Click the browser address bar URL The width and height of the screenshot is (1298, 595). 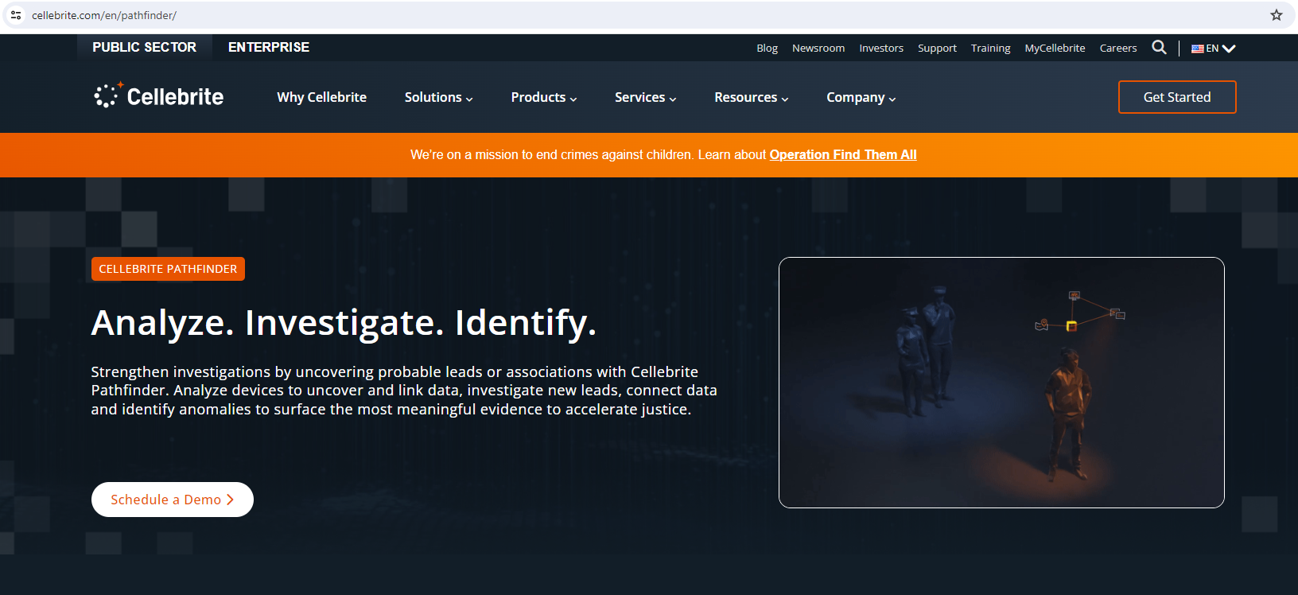(104, 15)
